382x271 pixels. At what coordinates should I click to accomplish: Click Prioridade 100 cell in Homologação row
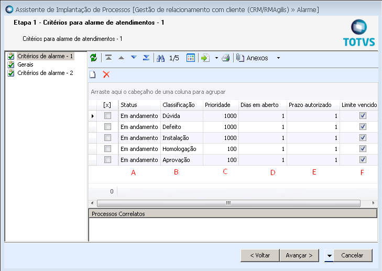pos(221,149)
